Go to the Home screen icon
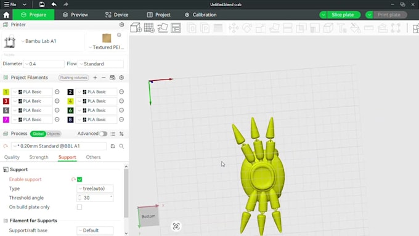 [6, 15]
